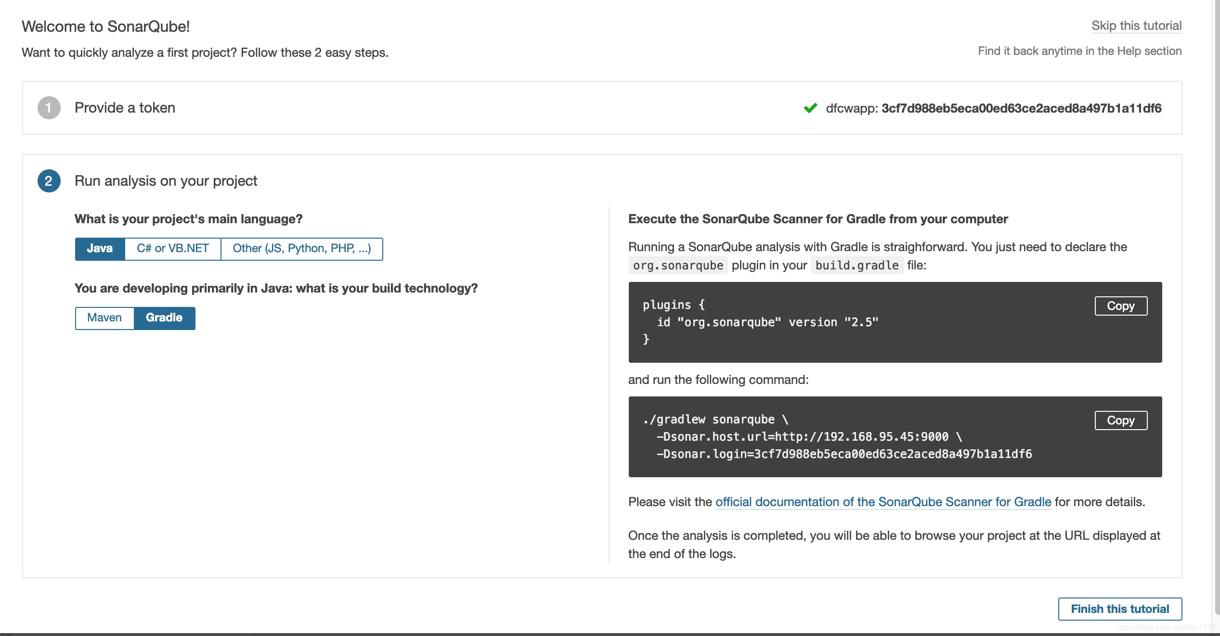Copy the gradlew sonarqube command

click(x=1121, y=420)
